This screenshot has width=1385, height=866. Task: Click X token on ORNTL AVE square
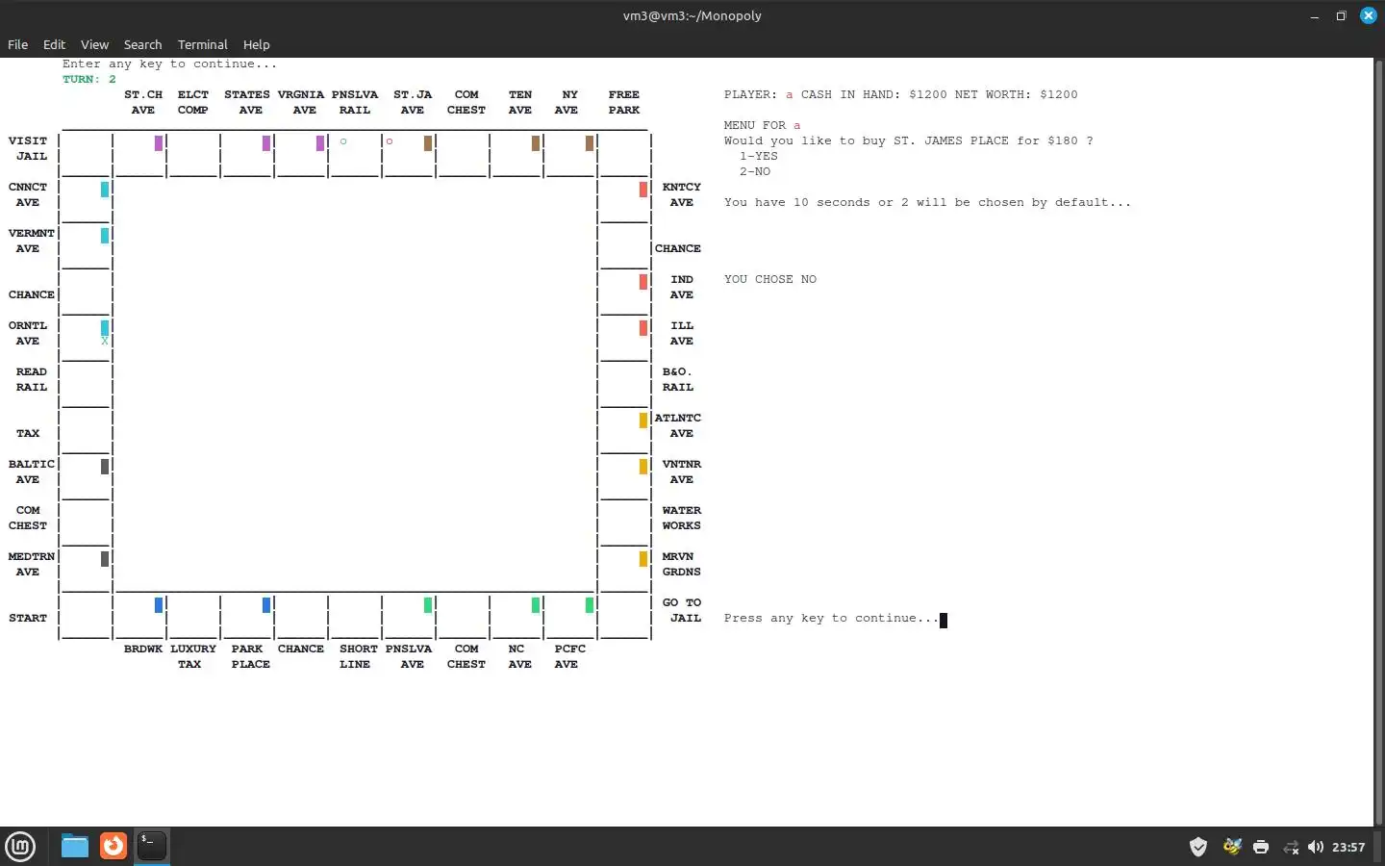click(105, 341)
